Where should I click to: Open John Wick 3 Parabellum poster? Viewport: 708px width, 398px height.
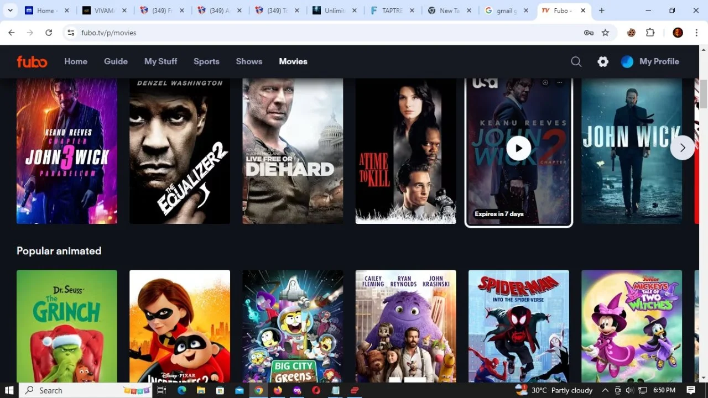point(67,151)
